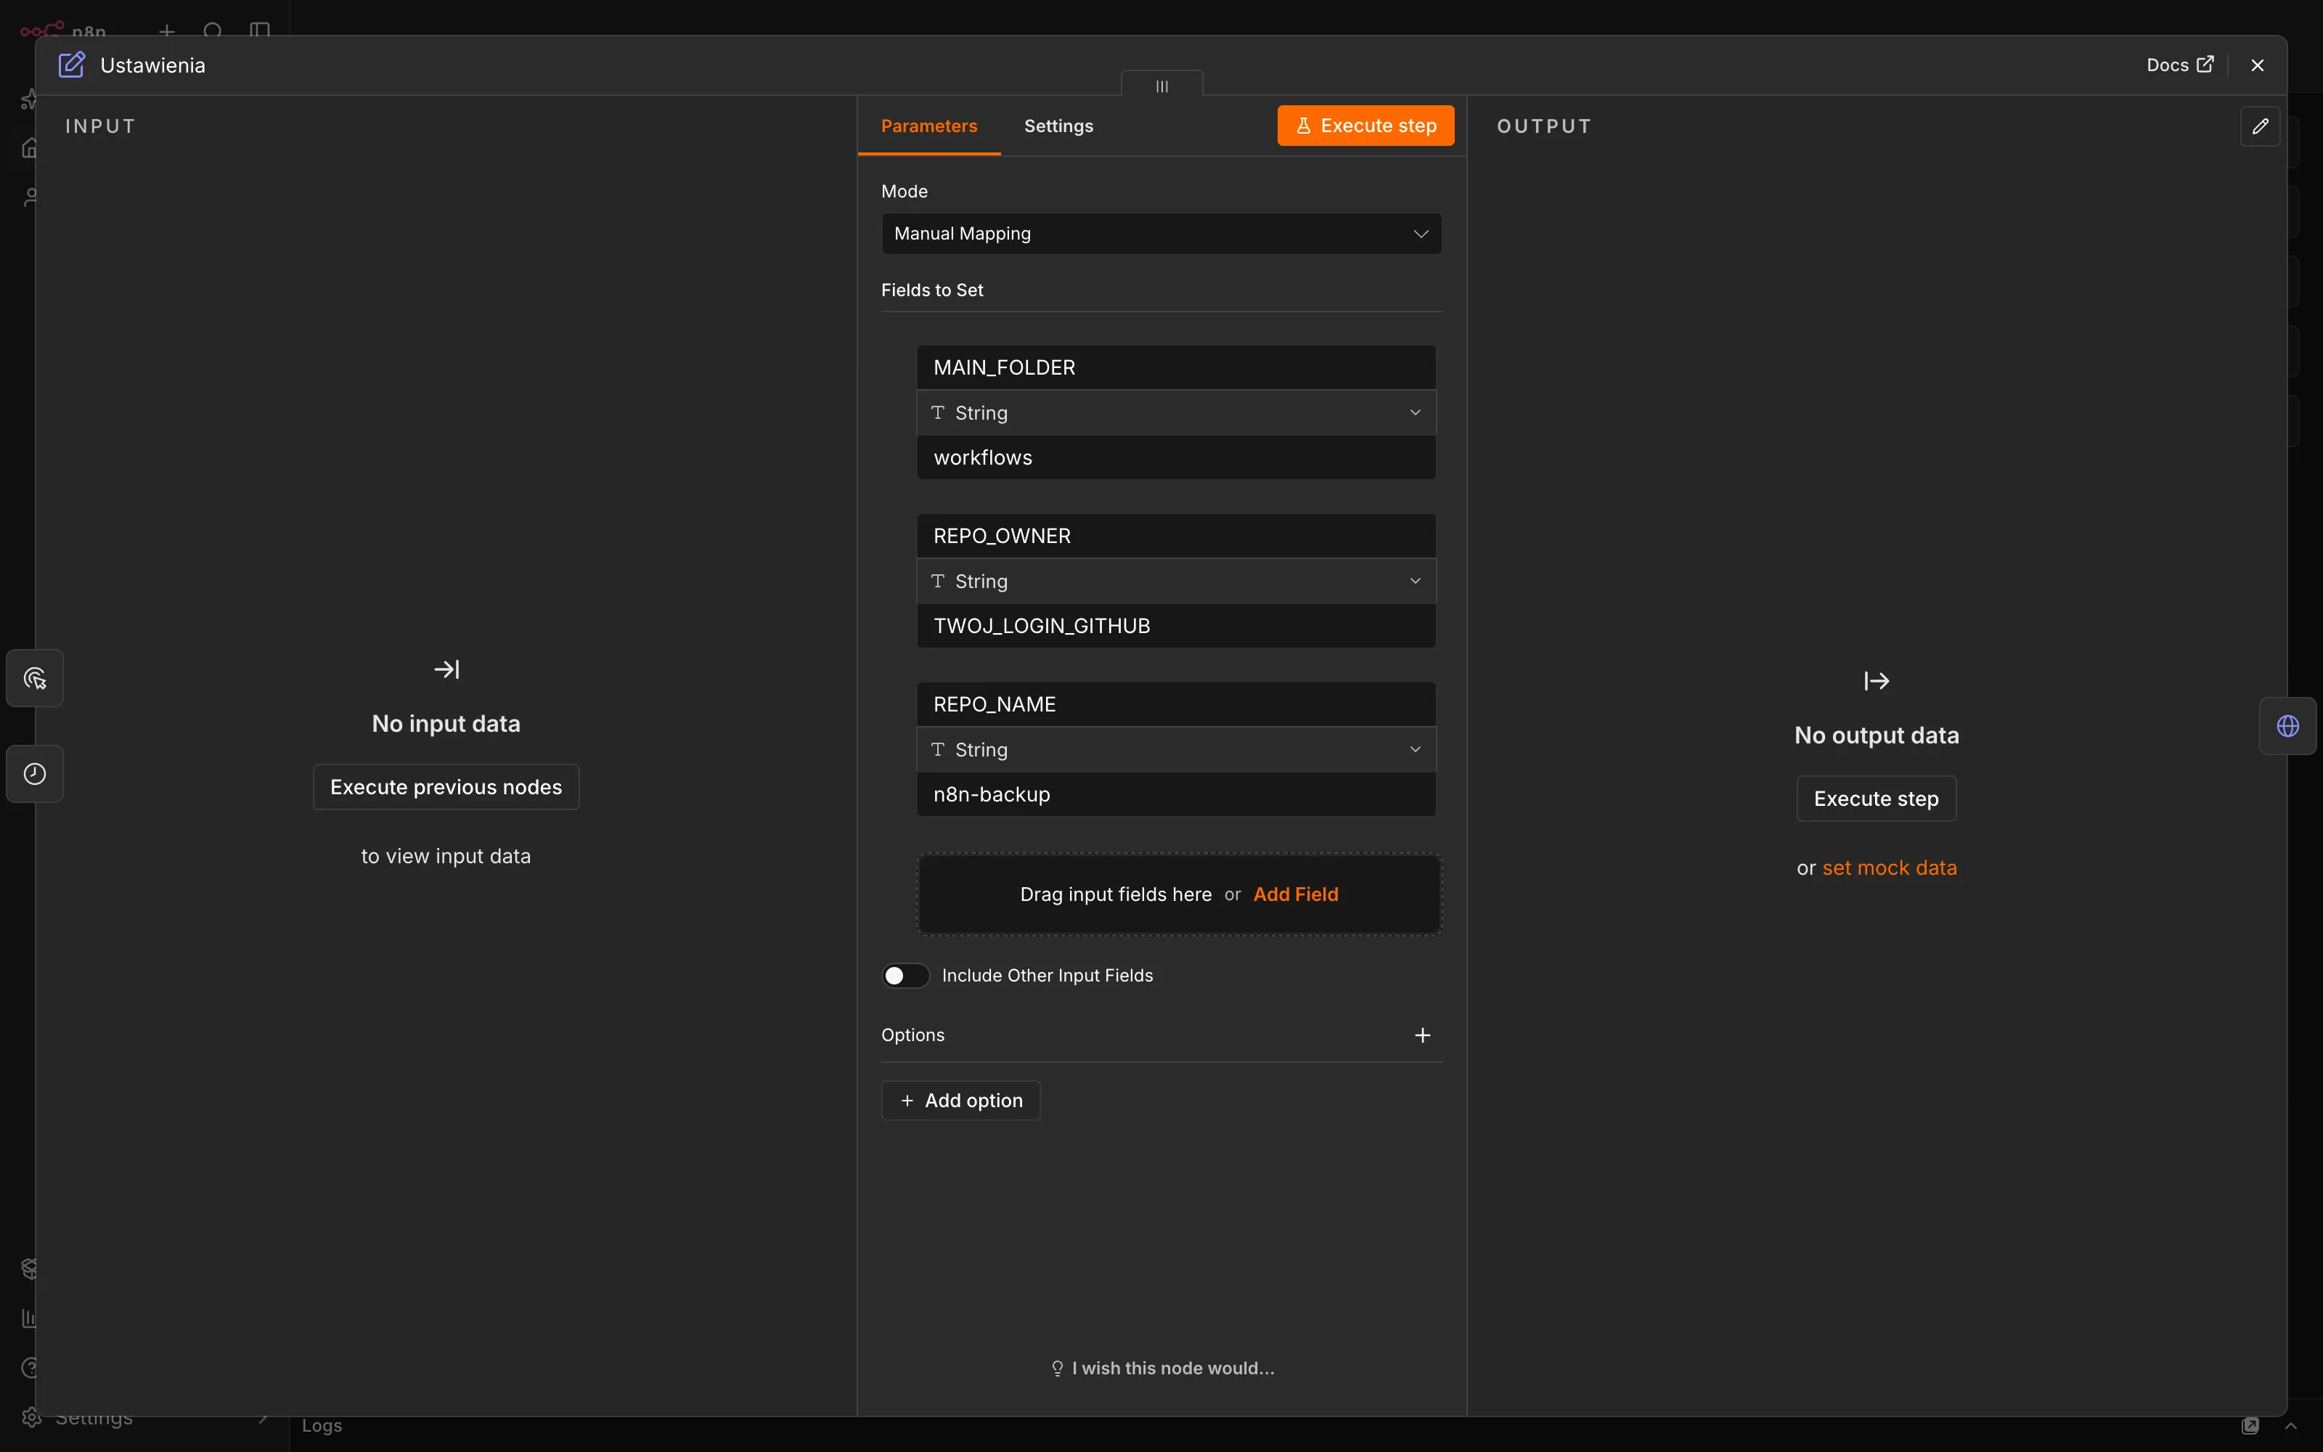The width and height of the screenshot is (2323, 1452).
Task: Click the pencil edit output icon
Action: pos(2260,126)
